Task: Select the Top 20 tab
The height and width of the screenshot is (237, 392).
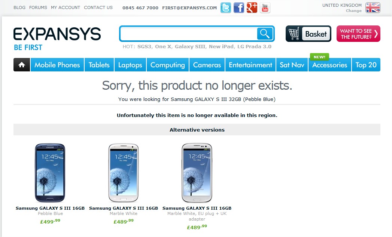Action: point(366,65)
